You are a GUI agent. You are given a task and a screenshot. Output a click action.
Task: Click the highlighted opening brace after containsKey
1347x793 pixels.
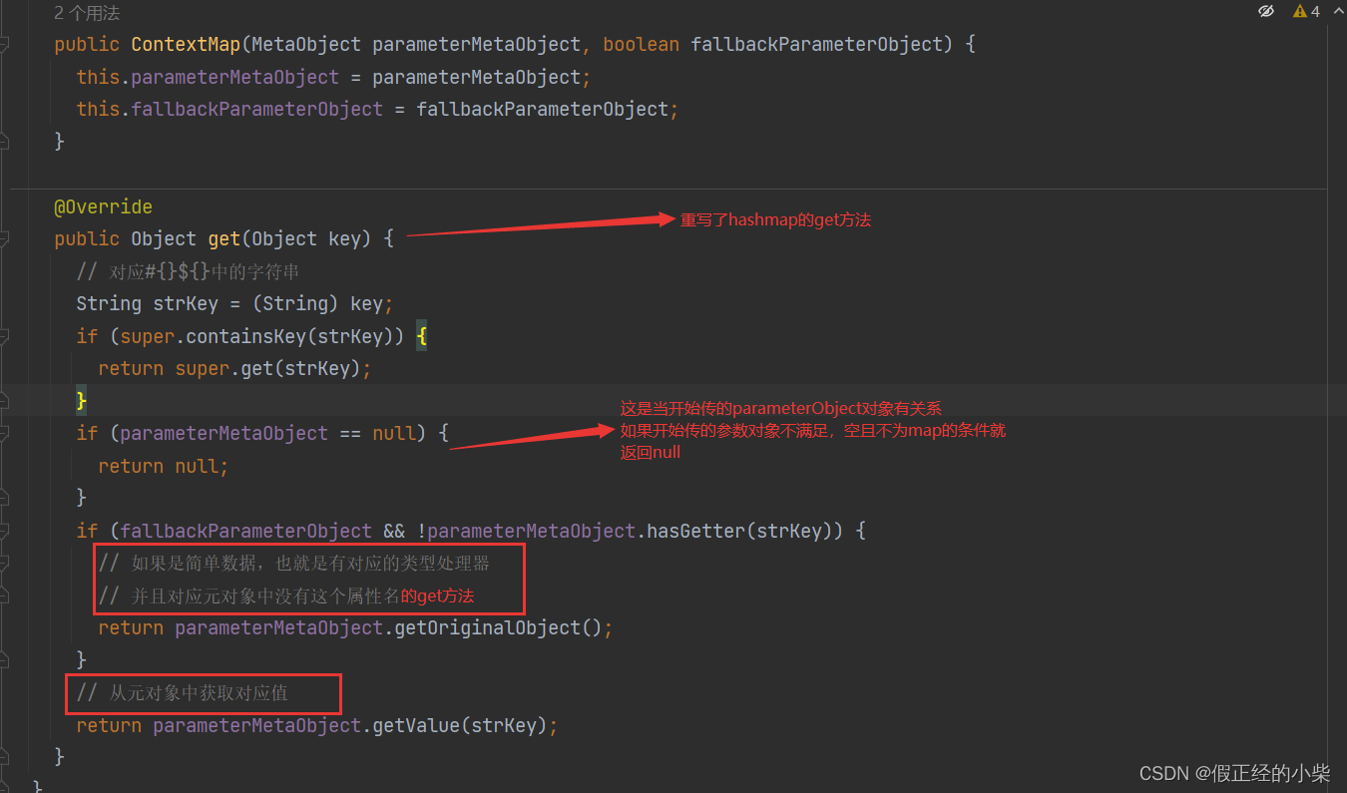point(422,337)
